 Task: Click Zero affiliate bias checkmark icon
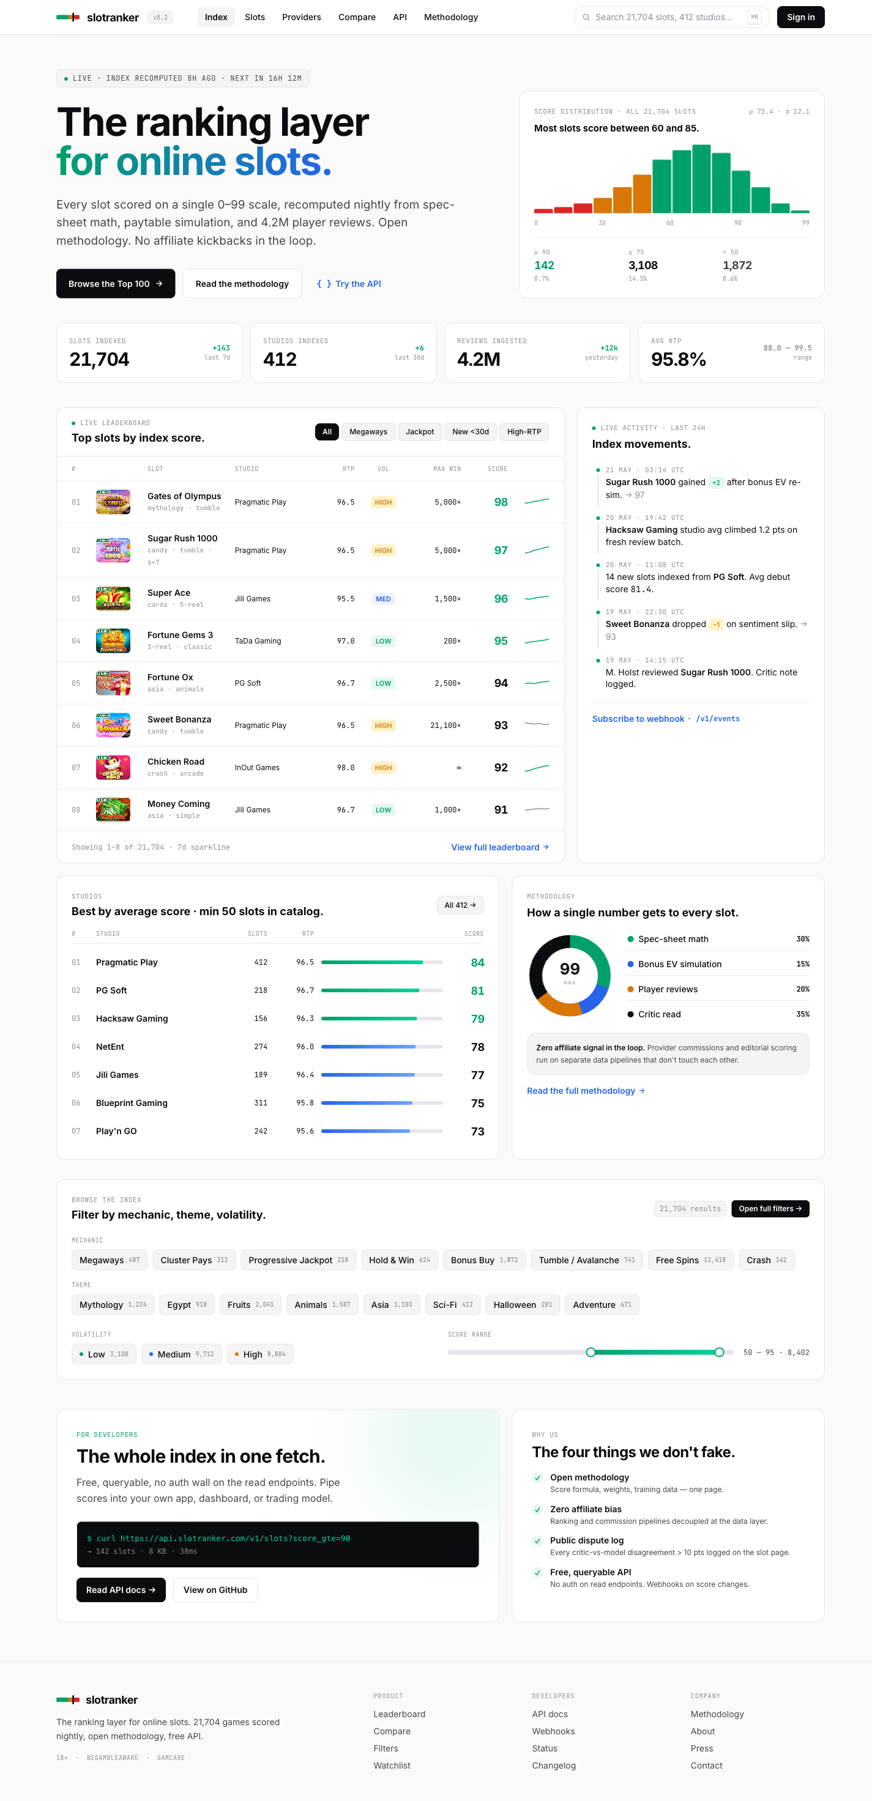[537, 1509]
